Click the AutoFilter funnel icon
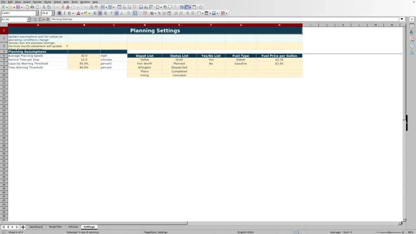Viewport: 416px width, 234px height. point(134,7)
